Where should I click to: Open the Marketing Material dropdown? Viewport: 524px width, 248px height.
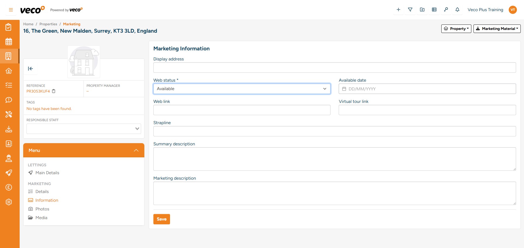pyautogui.click(x=497, y=29)
